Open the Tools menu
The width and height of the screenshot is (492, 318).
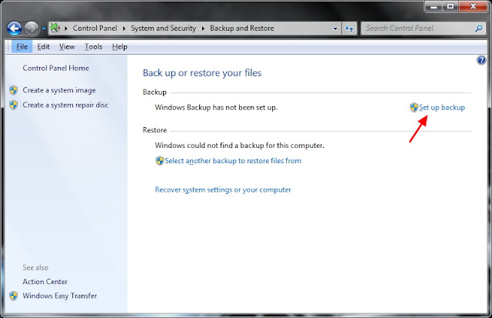click(x=94, y=47)
